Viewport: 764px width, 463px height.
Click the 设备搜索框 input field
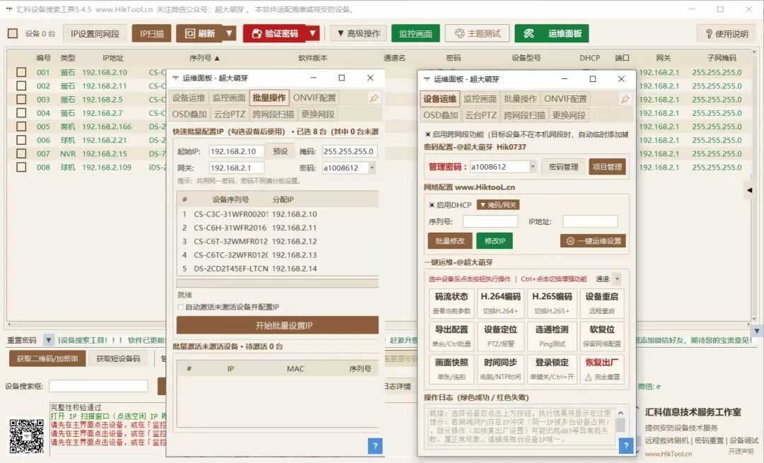click(x=98, y=386)
